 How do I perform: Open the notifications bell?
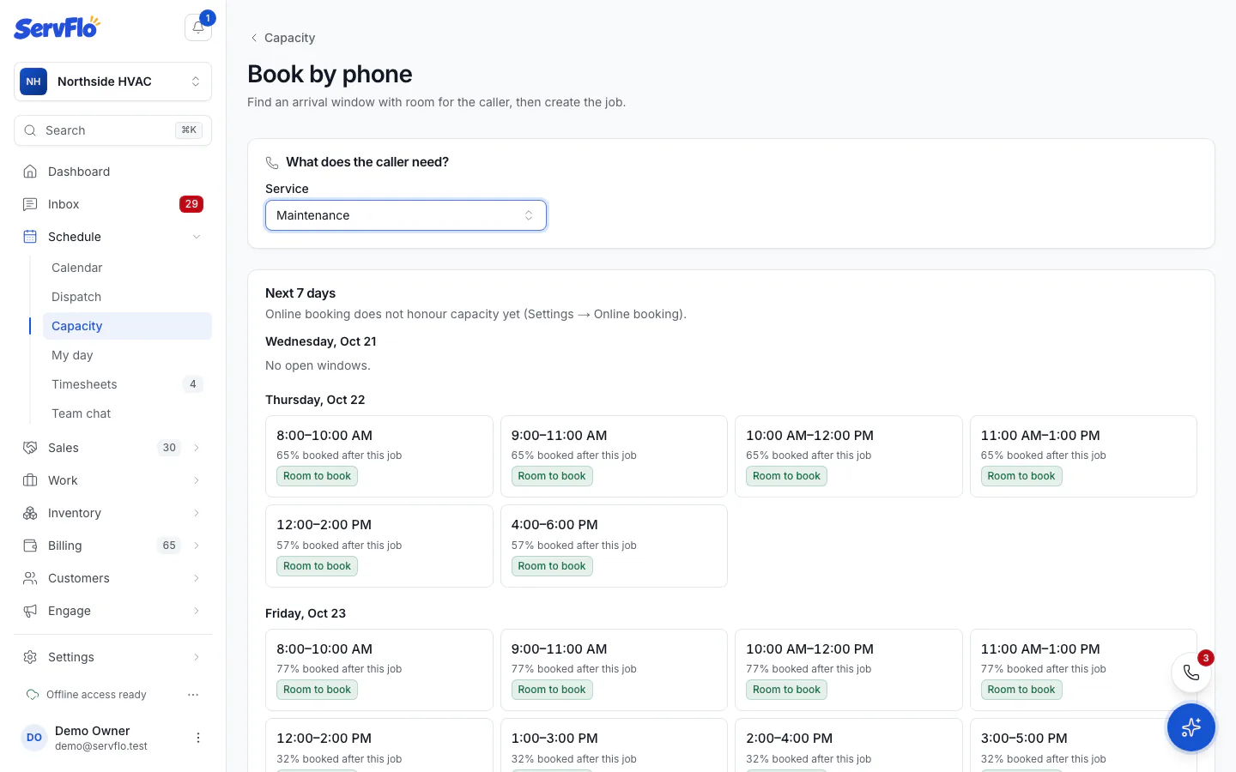(x=198, y=27)
